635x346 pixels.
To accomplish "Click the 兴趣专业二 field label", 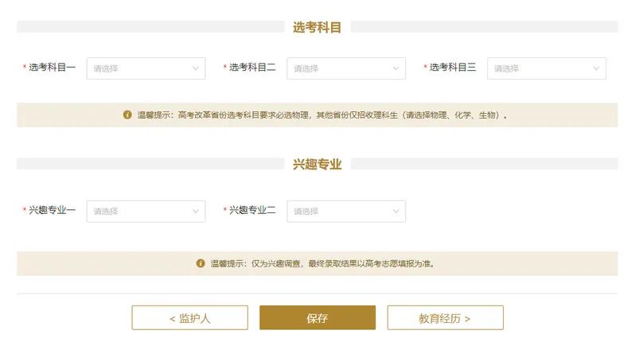I will tap(252, 210).
